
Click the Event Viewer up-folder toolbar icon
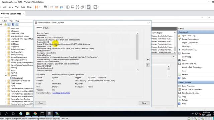click(x=5, y=24)
